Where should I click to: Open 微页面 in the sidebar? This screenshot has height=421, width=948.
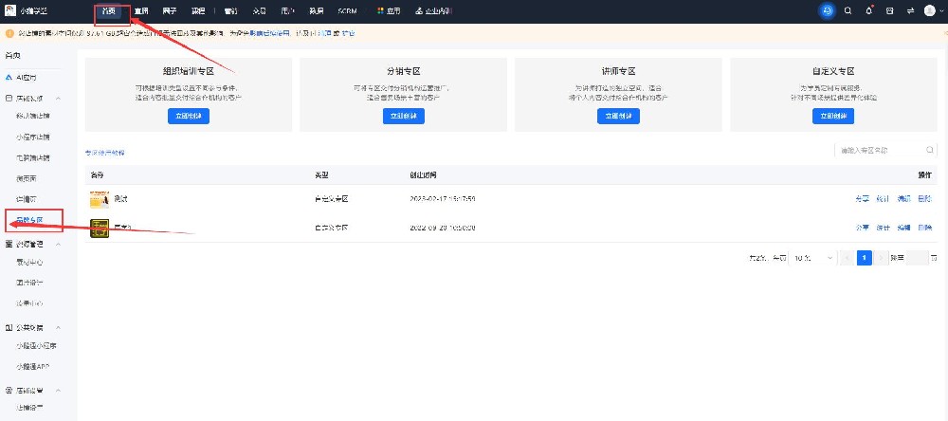(27, 178)
